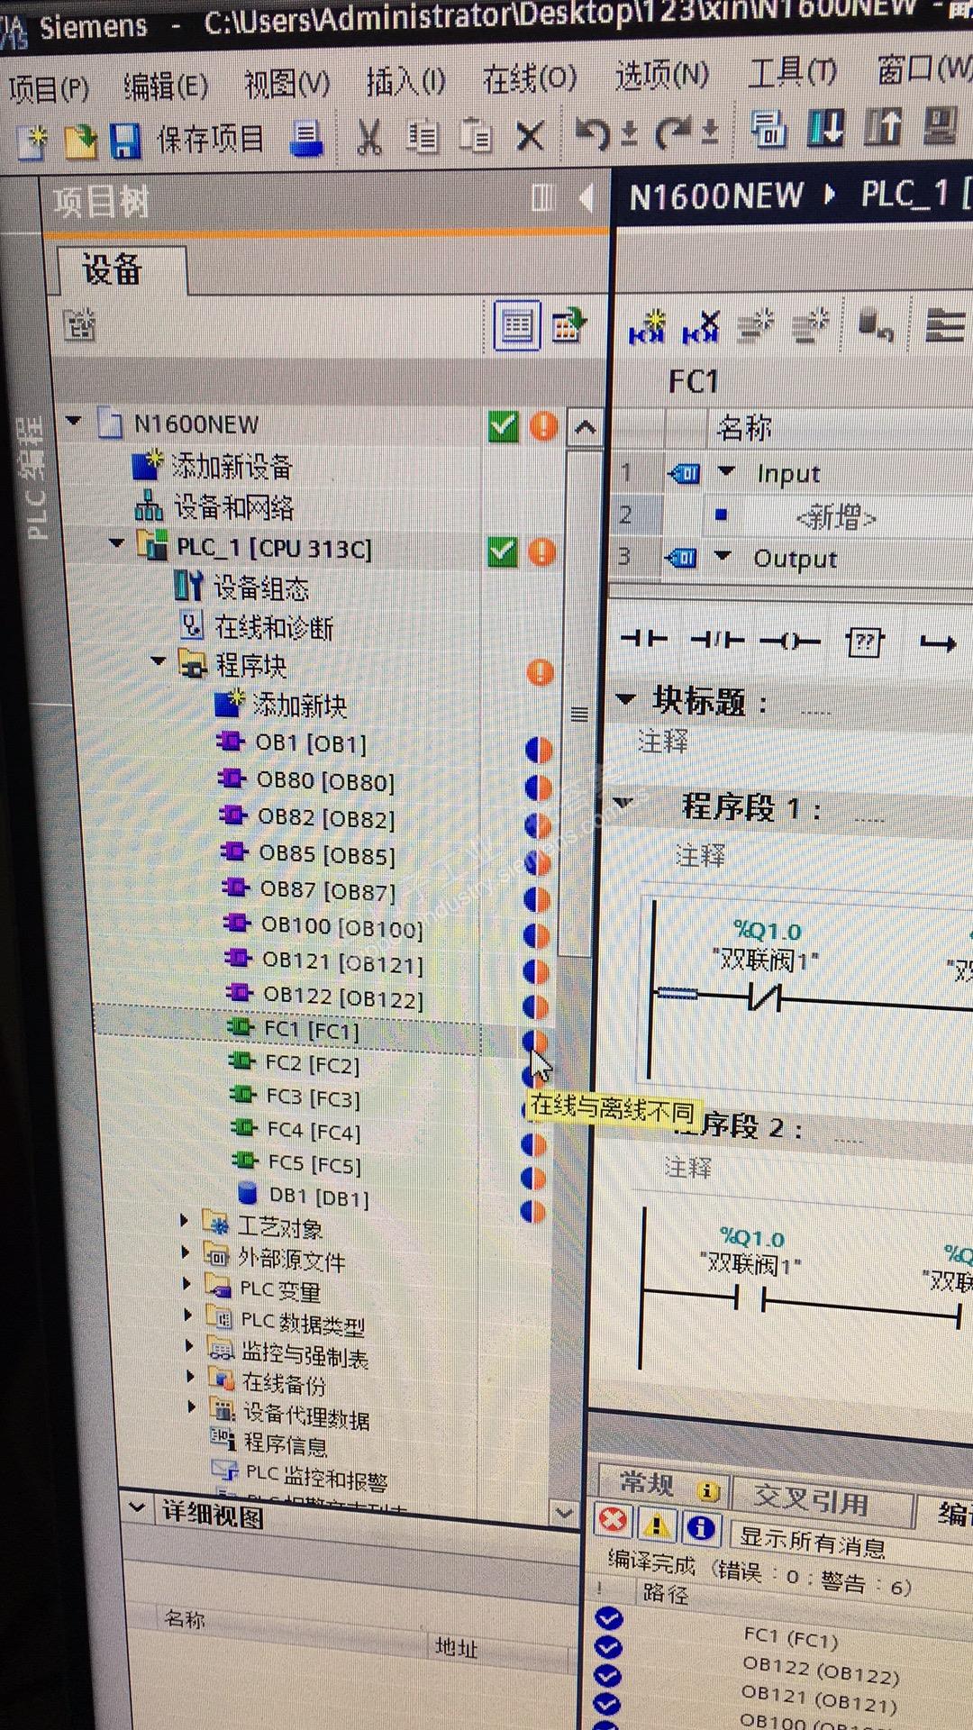973x1730 pixels.
Task: Collapse the 程序块 folder
Action: [159, 661]
